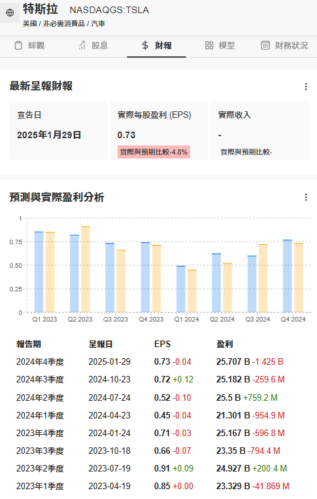Click the 盈利 column header
This screenshot has width=317, height=499.
(225, 344)
